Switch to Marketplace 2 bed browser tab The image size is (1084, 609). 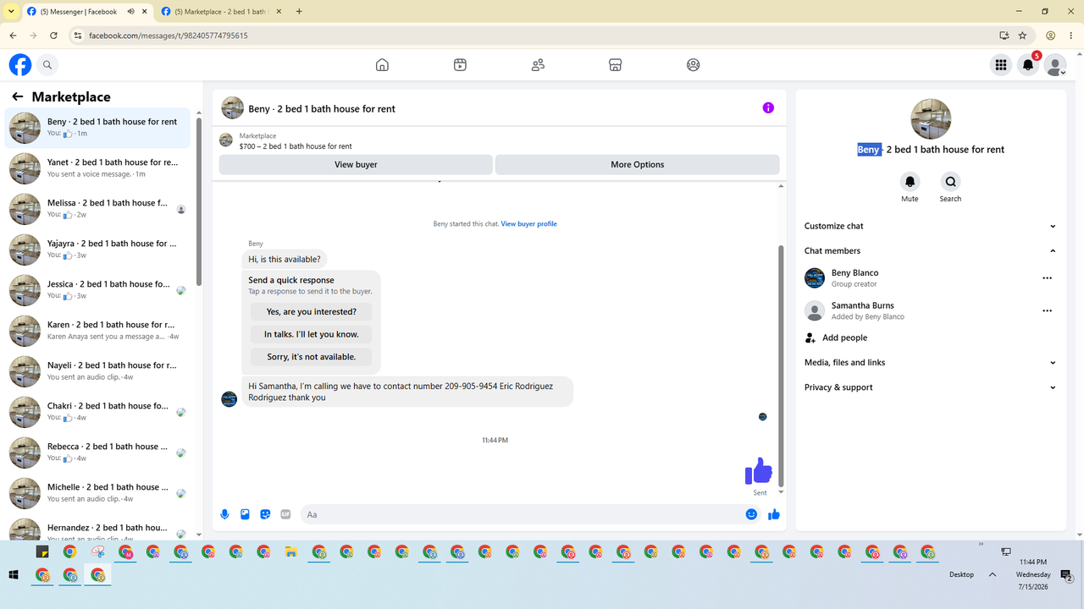(x=221, y=12)
